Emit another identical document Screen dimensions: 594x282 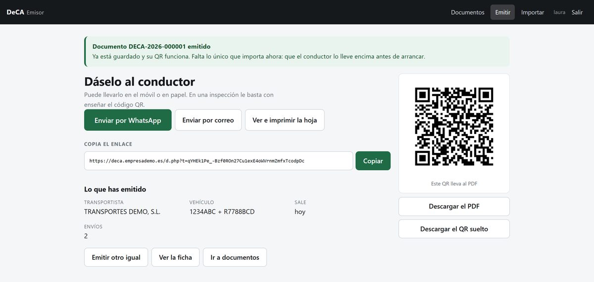point(116,257)
